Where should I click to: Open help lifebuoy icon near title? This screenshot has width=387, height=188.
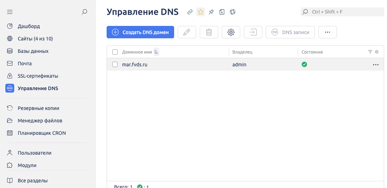pos(232,12)
